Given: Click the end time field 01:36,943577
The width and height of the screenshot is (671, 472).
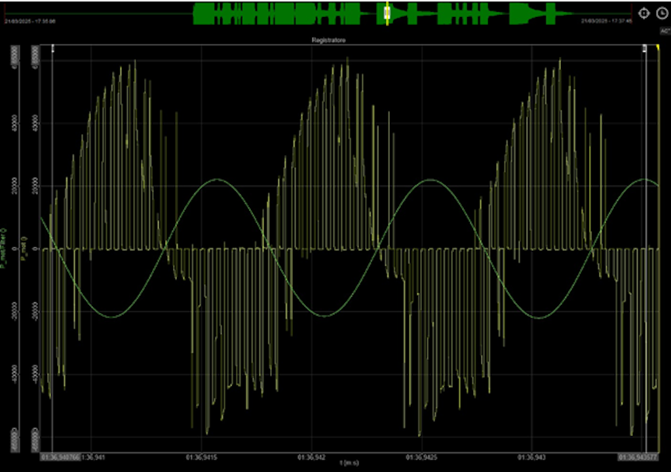Looking at the screenshot, I should click(x=638, y=458).
